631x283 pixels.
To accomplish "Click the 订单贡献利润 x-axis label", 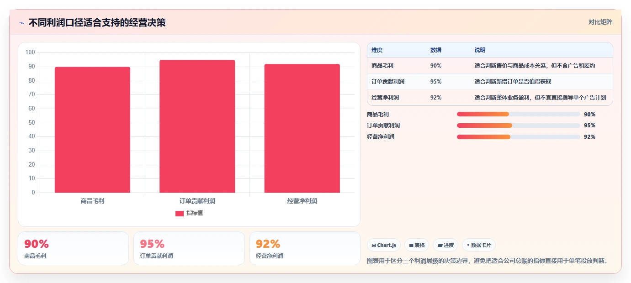I will coord(197,201).
